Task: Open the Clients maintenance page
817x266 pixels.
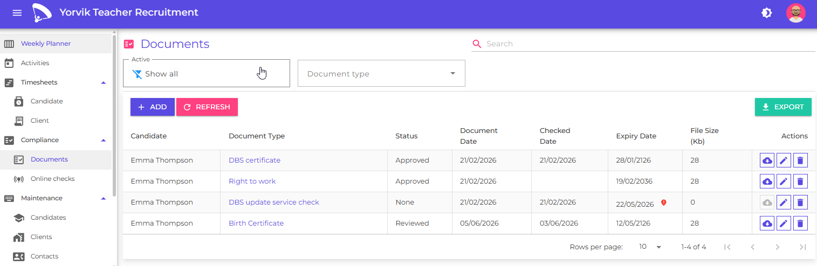Action: tap(56, 237)
